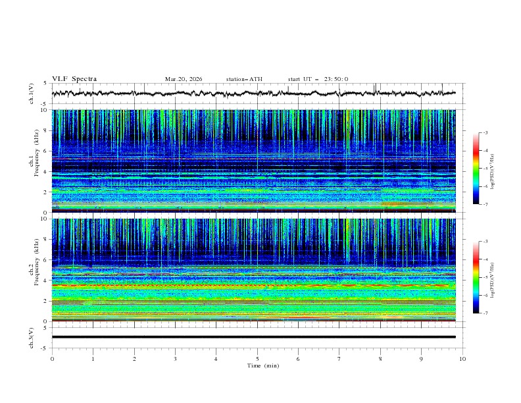The width and height of the screenshot is (521, 403).
Task: Click the ch.2 spectrogram panel
Action: pyautogui.click(x=254, y=270)
